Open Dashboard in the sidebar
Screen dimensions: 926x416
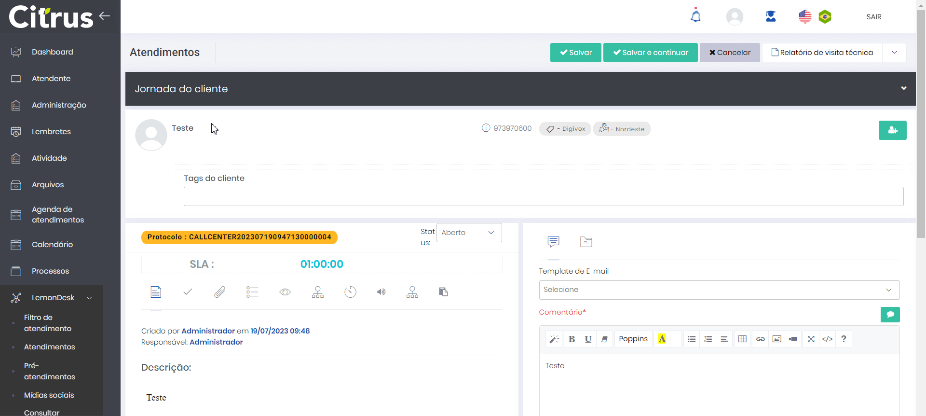pos(52,52)
